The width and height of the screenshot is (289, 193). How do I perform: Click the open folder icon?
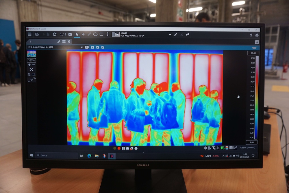pyautogui.click(x=37, y=34)
